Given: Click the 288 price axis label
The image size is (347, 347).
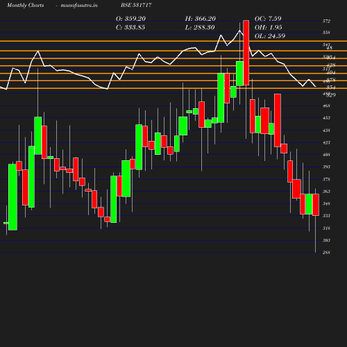Looking at the screenshot, I should pyautogui.click(x=326, y=253).
